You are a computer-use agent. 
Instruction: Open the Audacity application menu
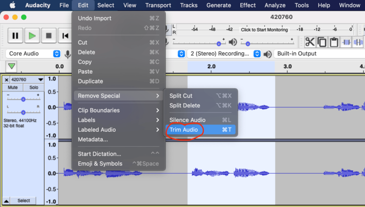point(38,5)
